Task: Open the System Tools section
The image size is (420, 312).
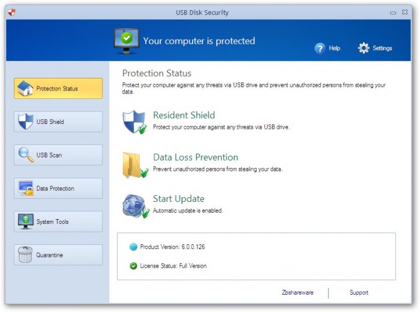Action: (x=58, y=222)
